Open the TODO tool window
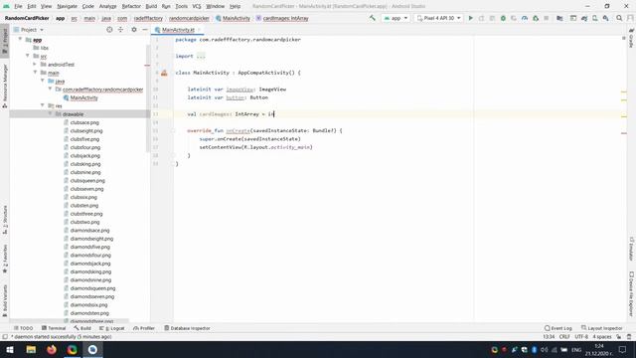The height and width of the screenshot is (358, 636). pyautogui.click(x=23, y=328)
